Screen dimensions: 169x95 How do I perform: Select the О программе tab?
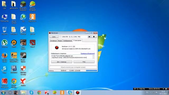77,40
